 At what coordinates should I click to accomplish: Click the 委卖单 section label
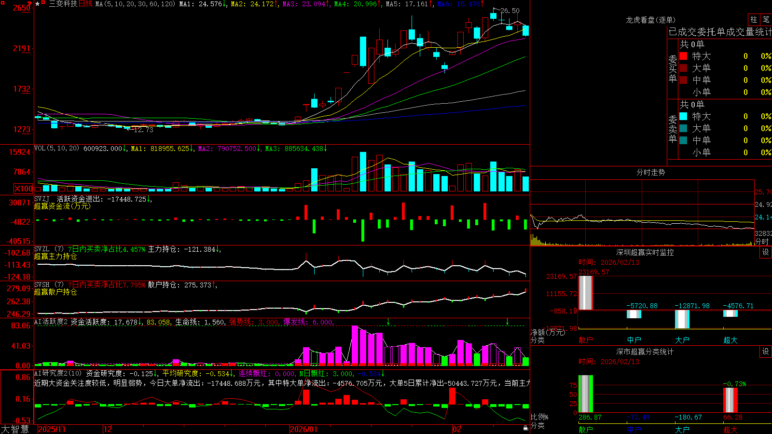[x=673, y=129]
